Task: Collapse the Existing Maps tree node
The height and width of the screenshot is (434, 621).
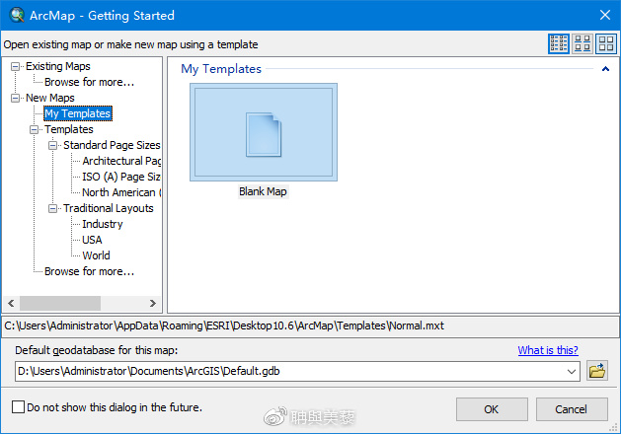Action: [x=15, y=66]
